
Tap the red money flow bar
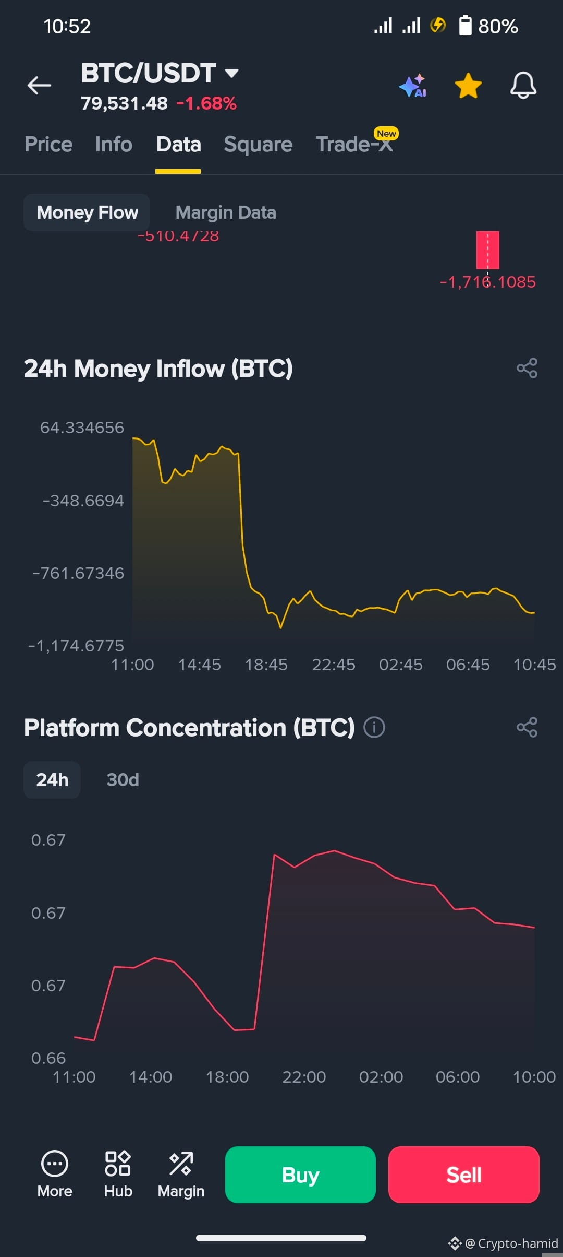click(x=488, y=250)
